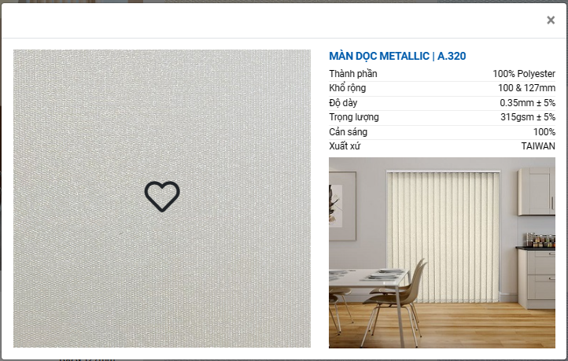
Task: Open the room preview photo
Action: pyautogui.click(x=442, y=252)
